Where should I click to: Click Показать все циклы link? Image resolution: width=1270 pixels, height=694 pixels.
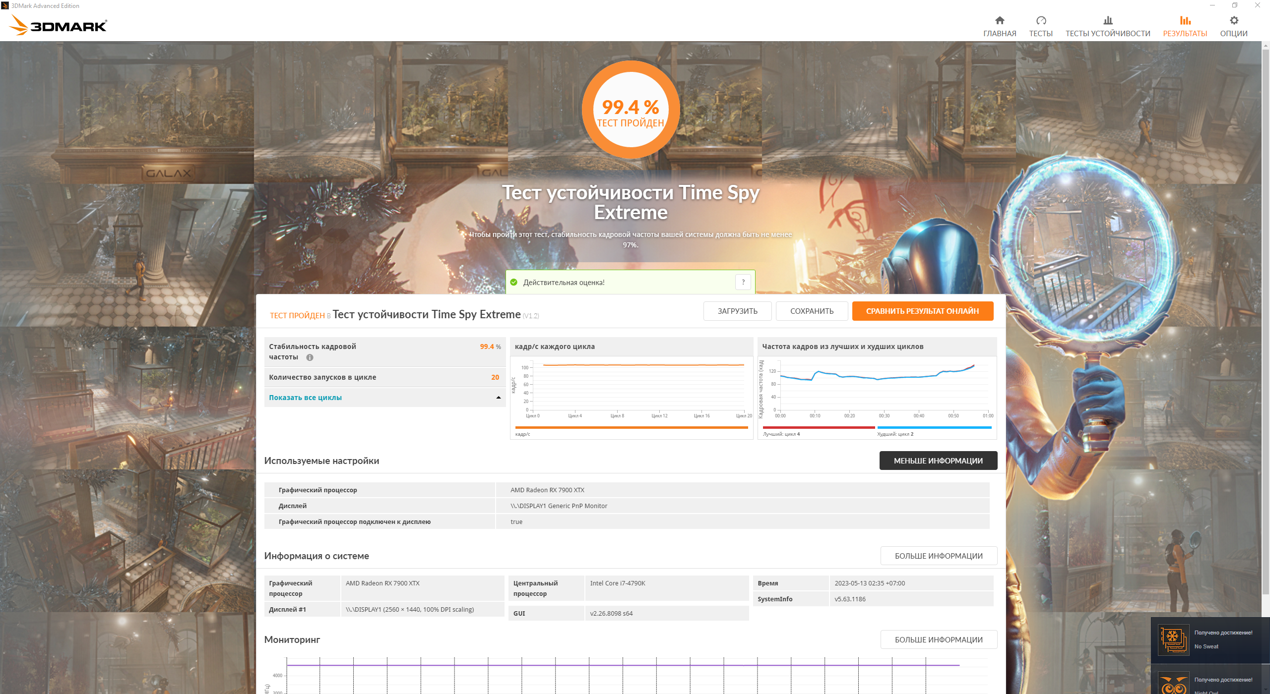click(305, 398)
